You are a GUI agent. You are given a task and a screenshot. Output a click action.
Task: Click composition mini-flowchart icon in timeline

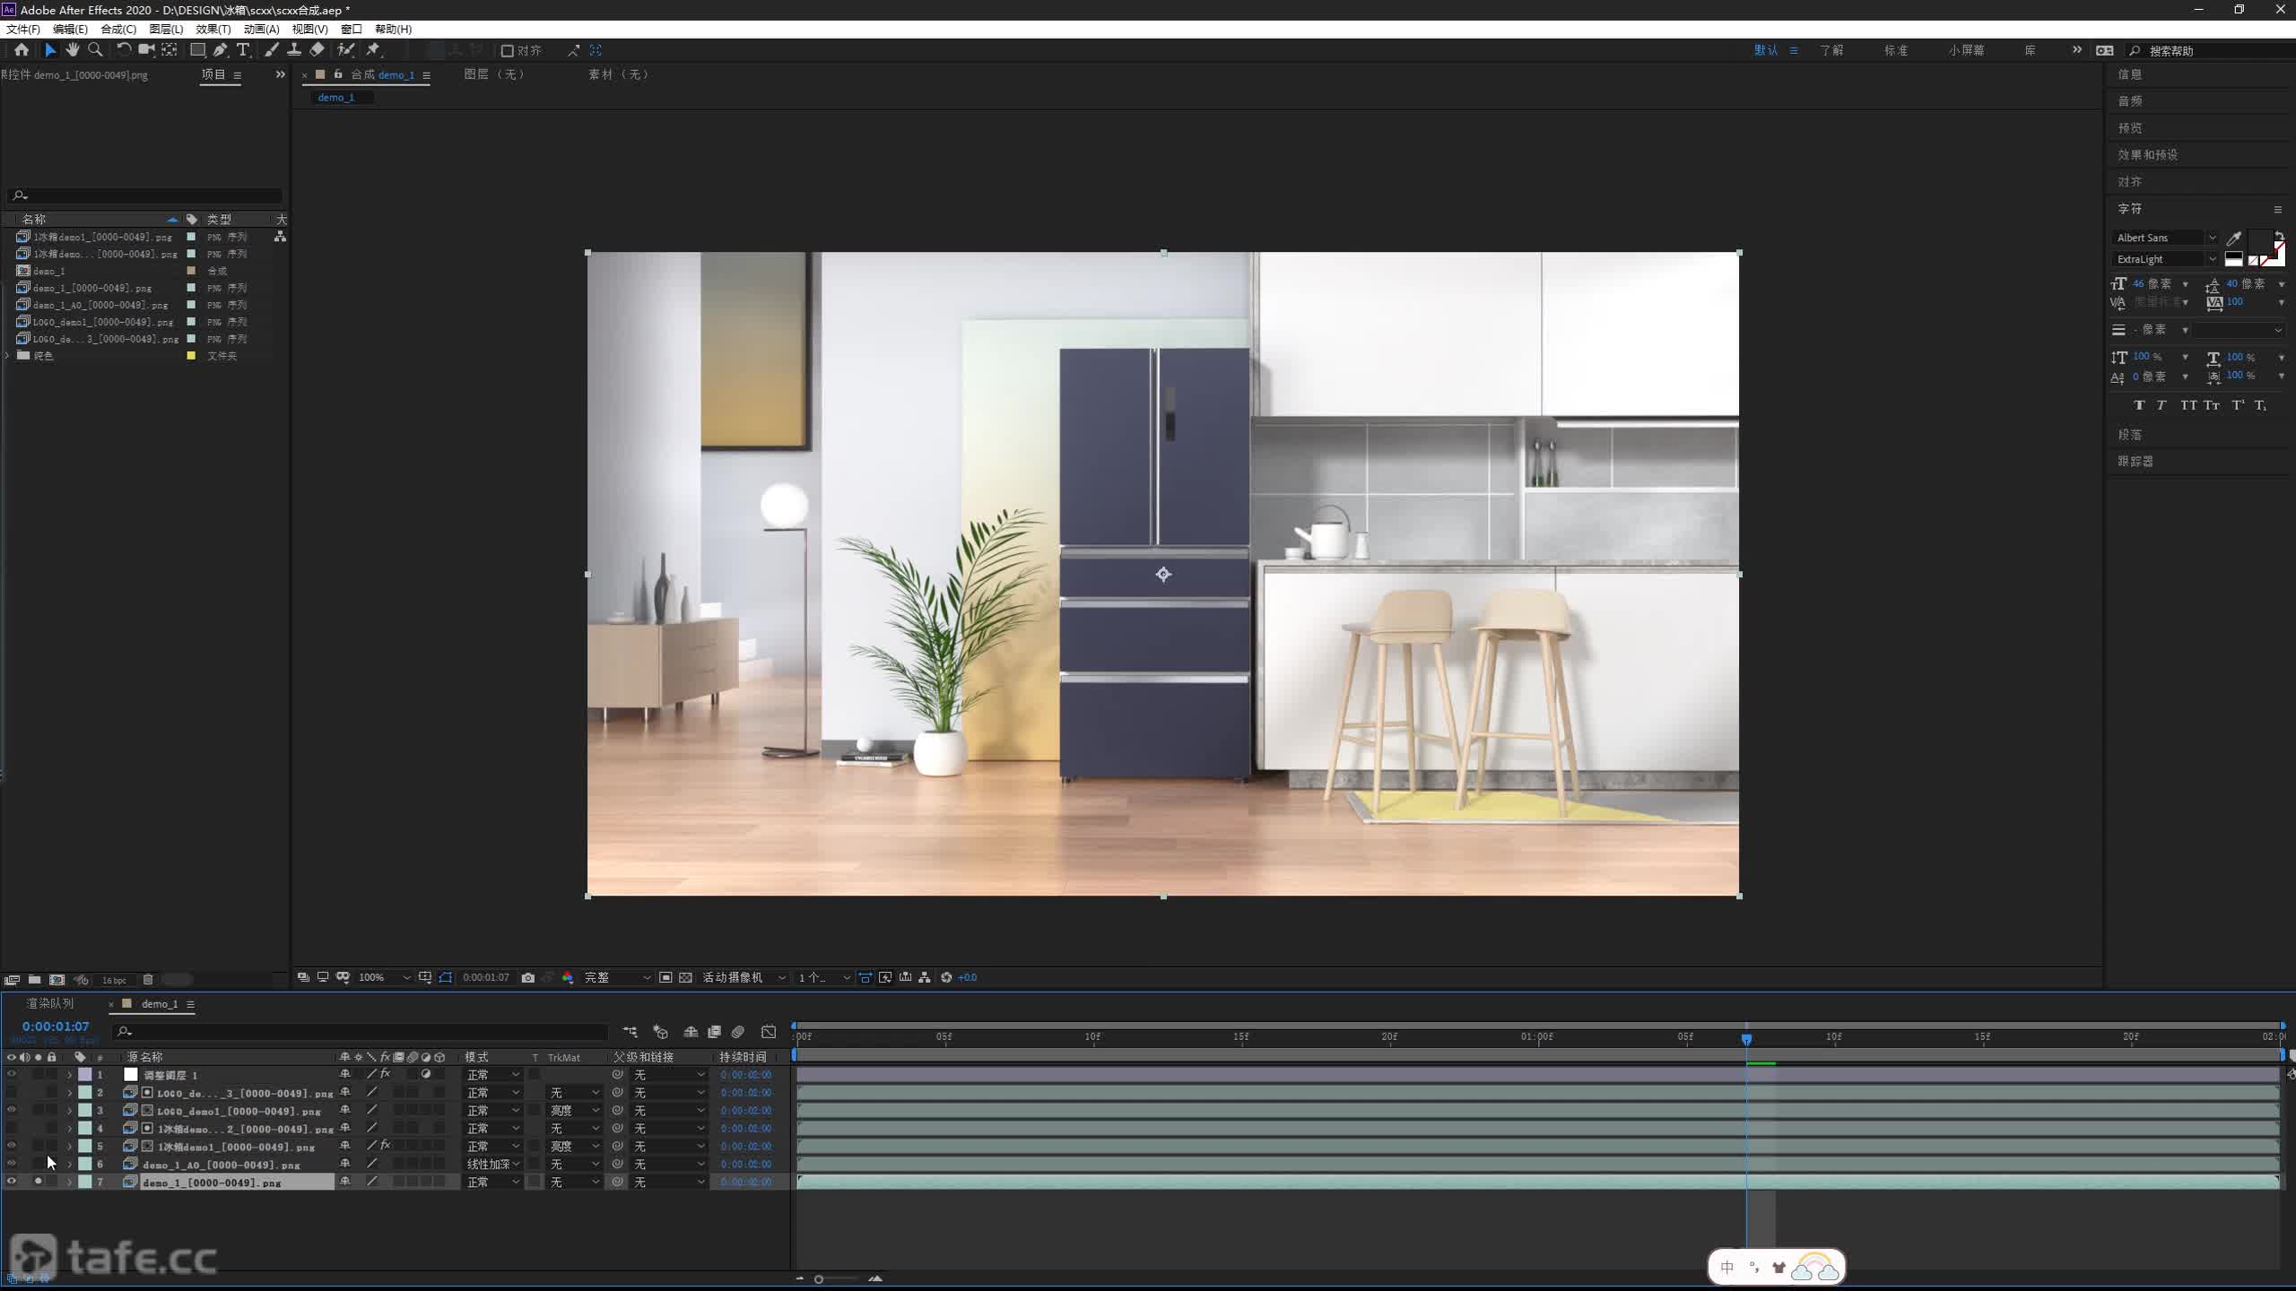click(631, 1032)
